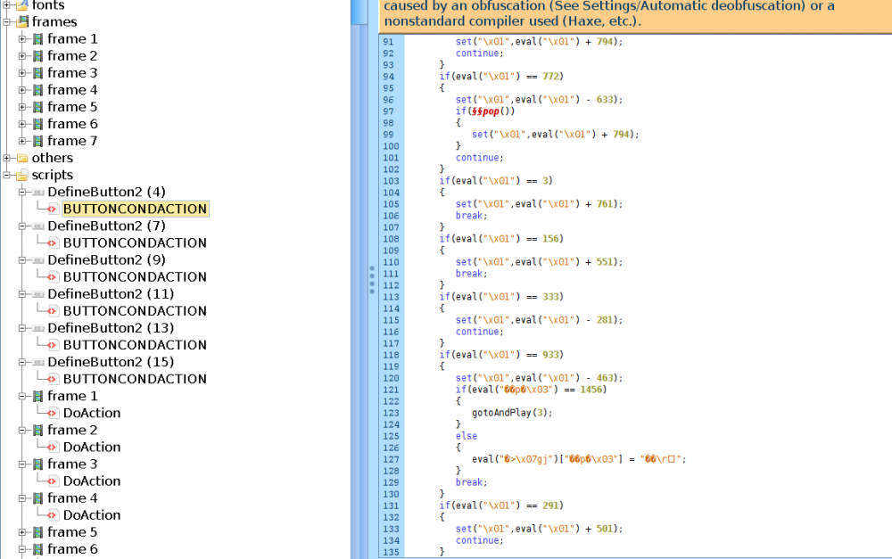The height and width of the screenshot is (559, 892).
Task: Select BUTTONCONDACTION under DefineButton2 (15)
Action: point(134,378)
